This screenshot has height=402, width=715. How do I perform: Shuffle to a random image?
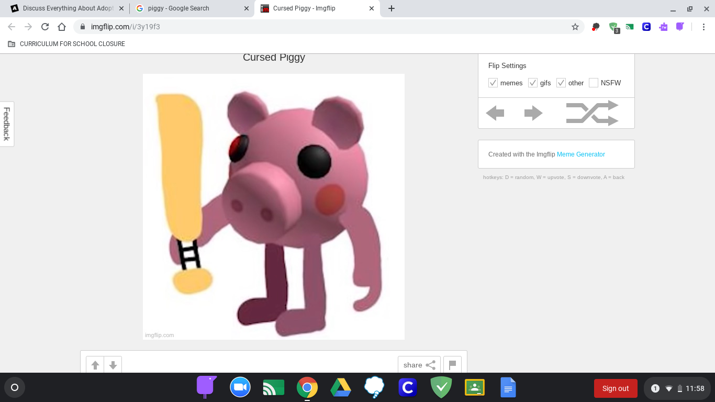point(593,113)
